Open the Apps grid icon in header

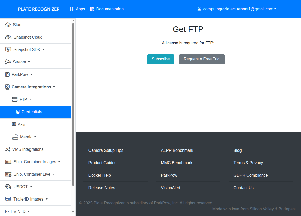(x=72, y=9)
